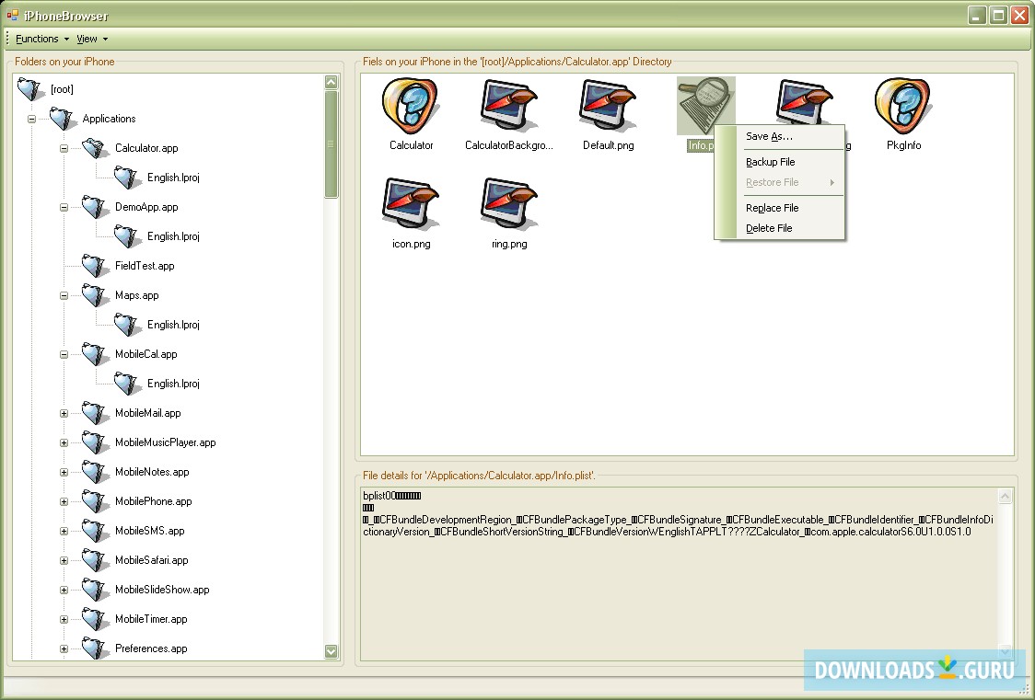Close the iPhoneBrowser window
This screenshot has width=1035, height=700.
point(1020,15)
